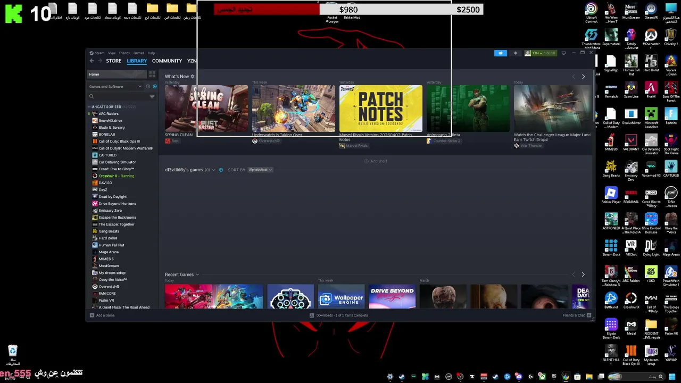Click the War Thunder tag link

(528, 146)
